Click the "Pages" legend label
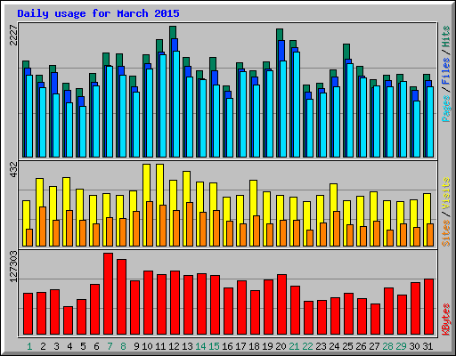 (x=445, y=109)
